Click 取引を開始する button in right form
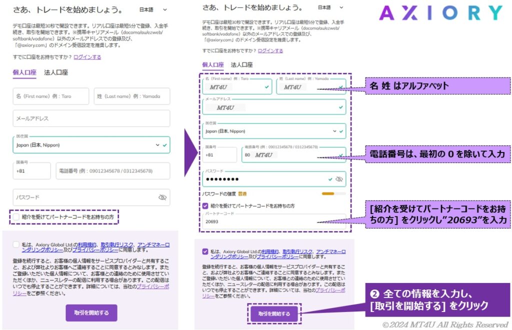512x330 pixels. [x=274, y=313]
